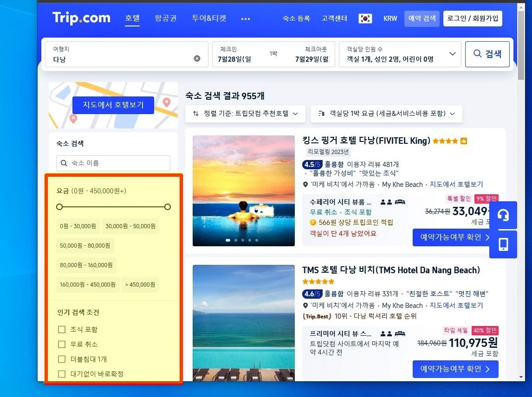
Task: Click the FIVITEL King hotel photo
Action: point(244,191)
